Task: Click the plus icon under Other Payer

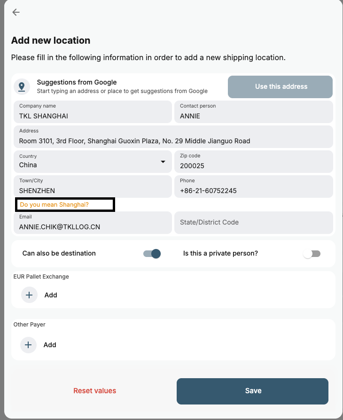Action: [28, 345]
